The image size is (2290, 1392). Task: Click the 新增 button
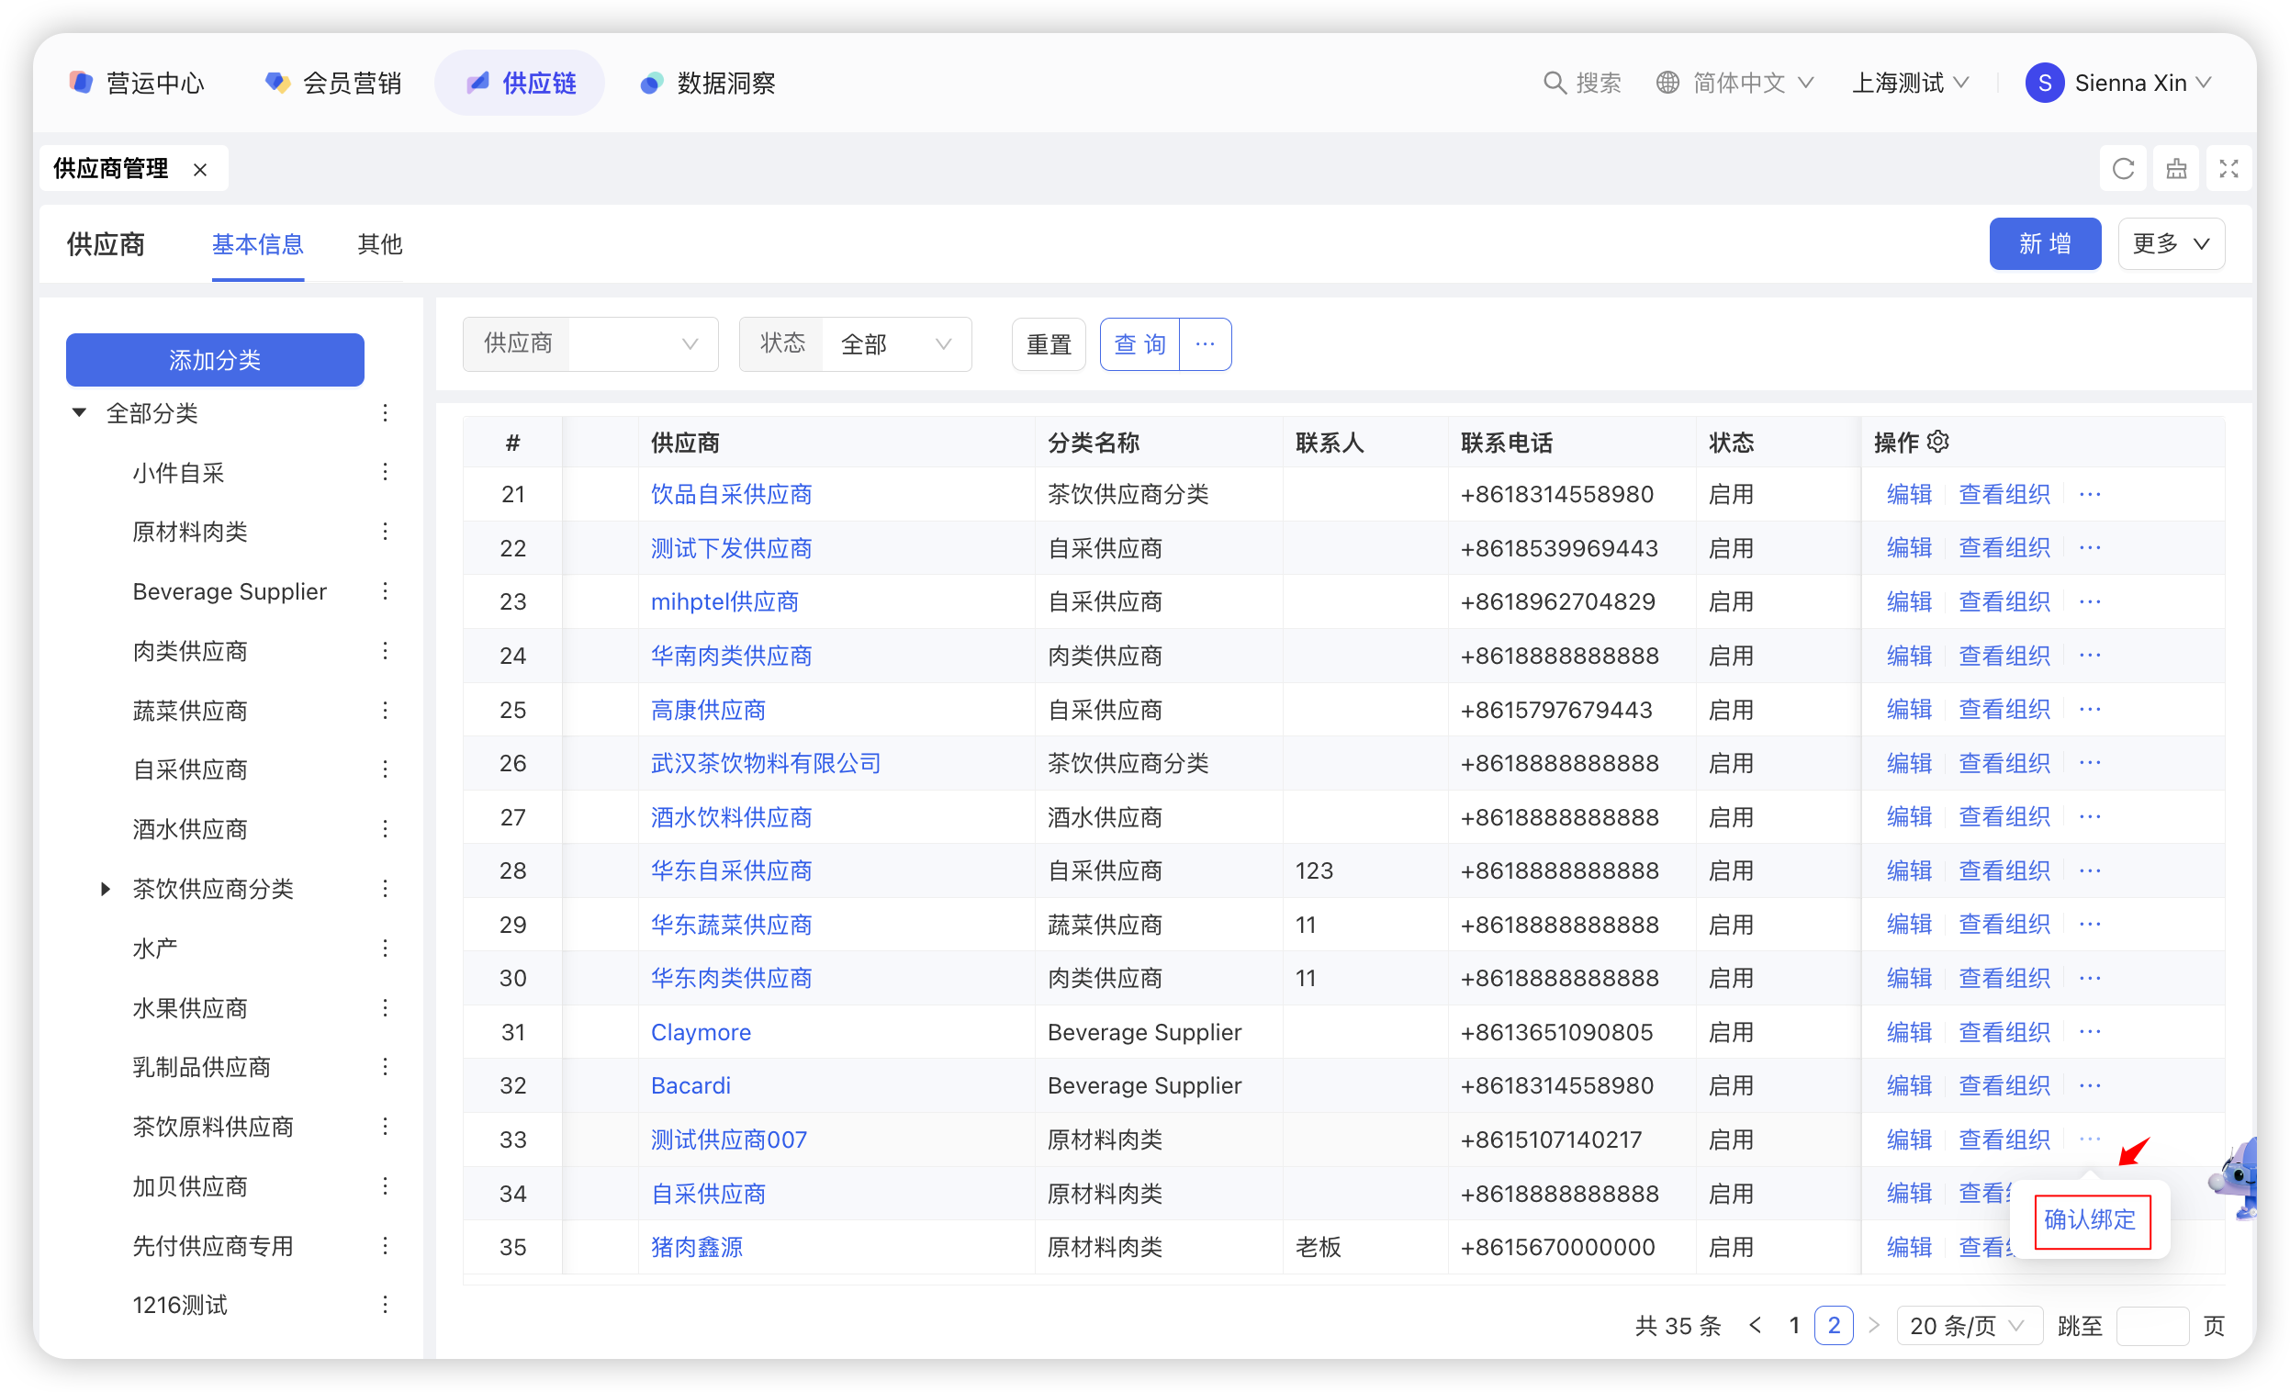[x=2045, y=244]
